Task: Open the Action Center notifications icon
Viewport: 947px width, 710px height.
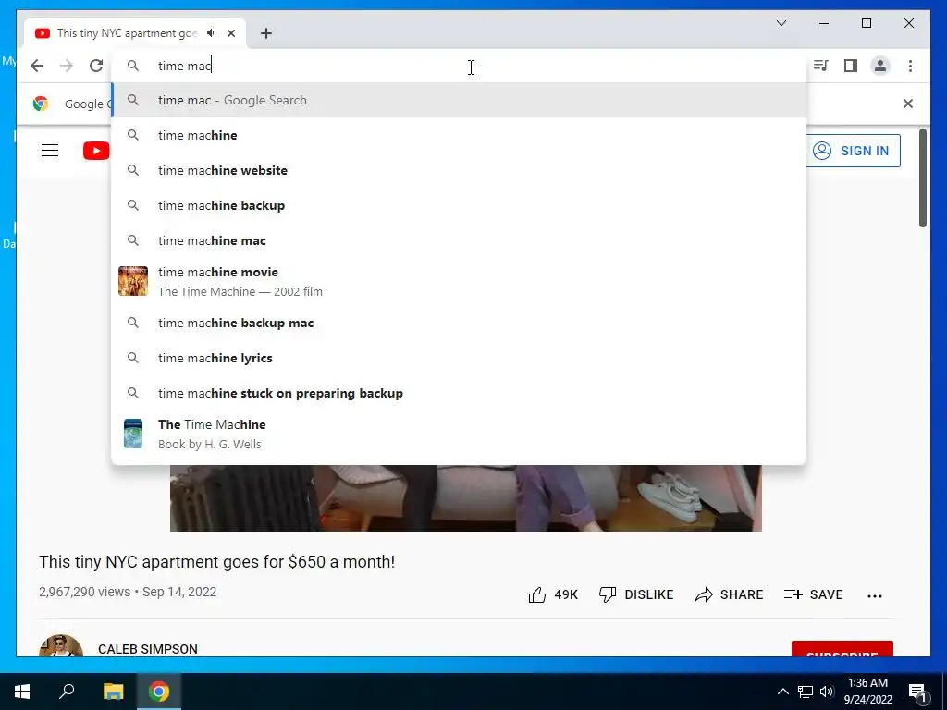Action: (918, 692)
